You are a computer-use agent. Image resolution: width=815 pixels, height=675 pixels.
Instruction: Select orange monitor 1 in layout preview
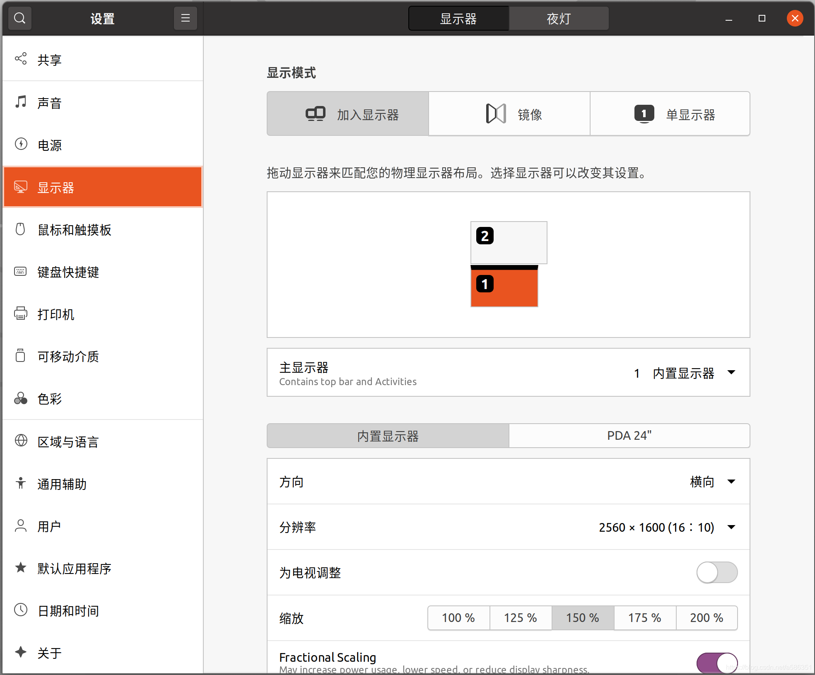click(504, 286)
